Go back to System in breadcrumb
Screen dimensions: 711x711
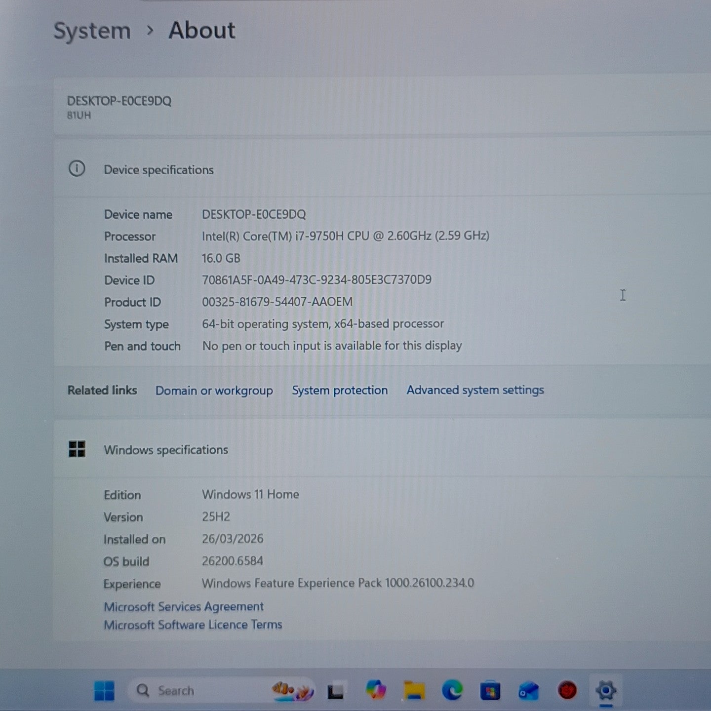click(92, 31)
